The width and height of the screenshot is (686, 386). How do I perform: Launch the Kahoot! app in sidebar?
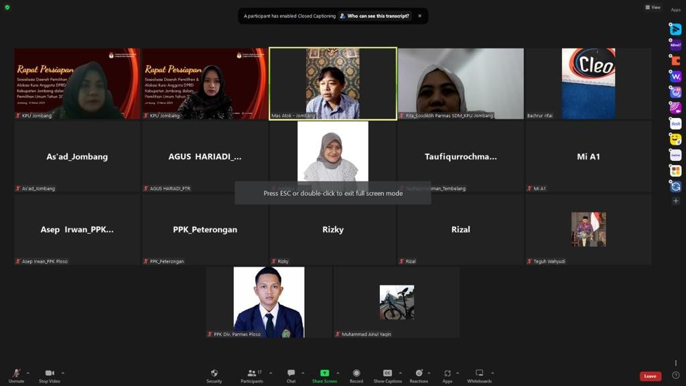675,45
